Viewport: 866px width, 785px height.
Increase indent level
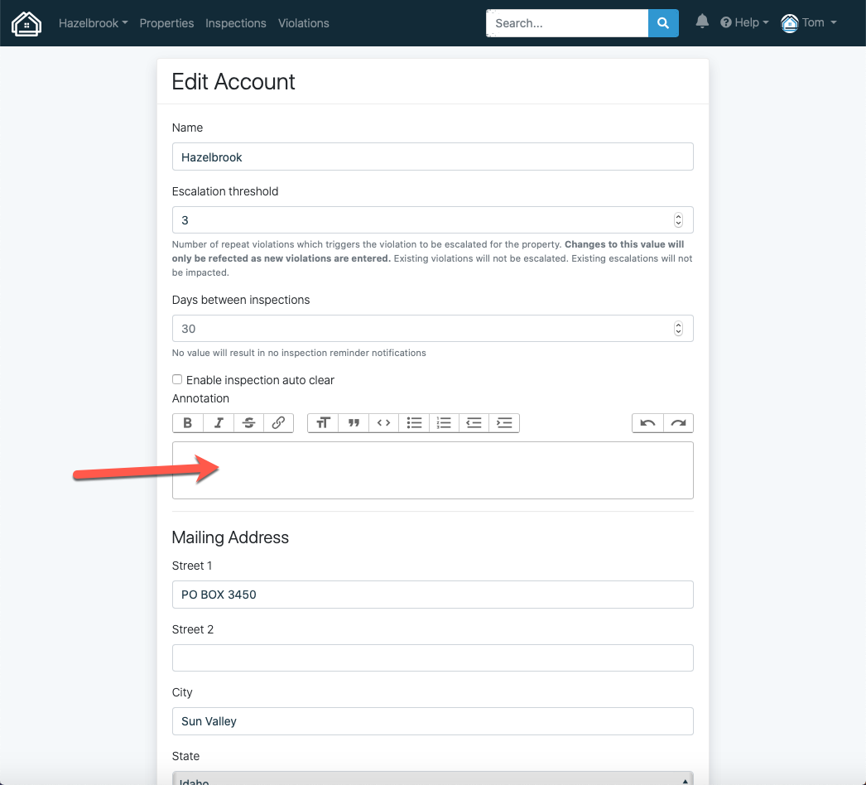click(504, 423)
